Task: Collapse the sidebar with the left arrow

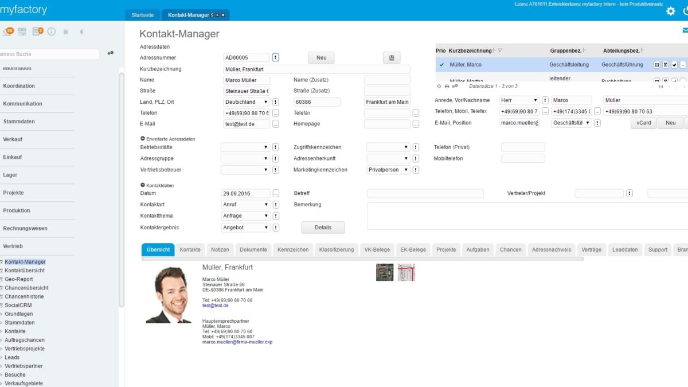Action: pos(81,32)
